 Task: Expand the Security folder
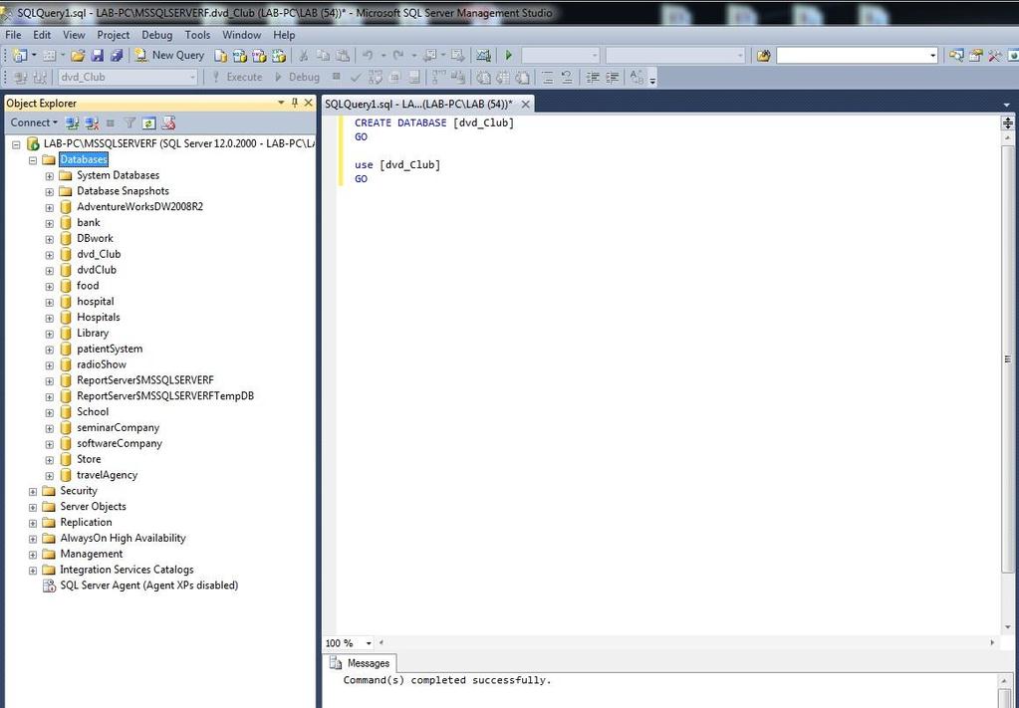coord(33,491)
